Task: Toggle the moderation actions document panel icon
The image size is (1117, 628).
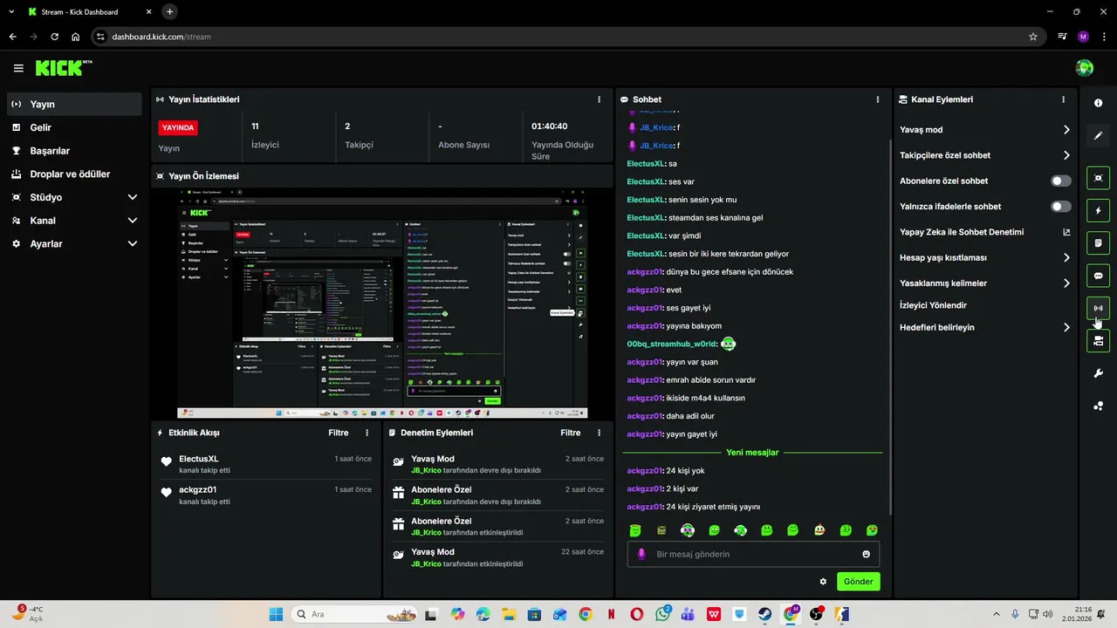Action: point(1098,242)
